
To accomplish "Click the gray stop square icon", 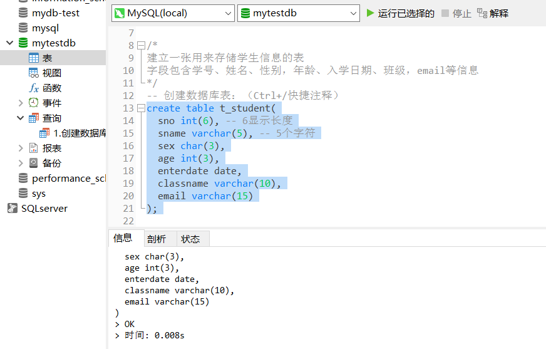I will click(x=445, y=13).
